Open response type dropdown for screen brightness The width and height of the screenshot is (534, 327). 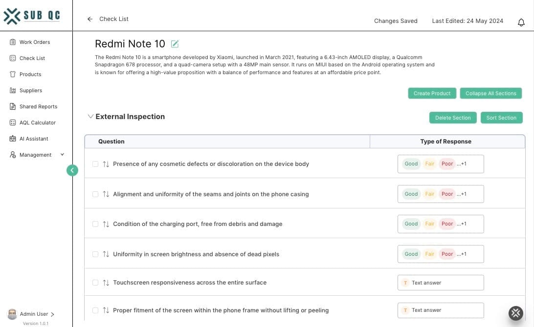[x=440, y=254]
